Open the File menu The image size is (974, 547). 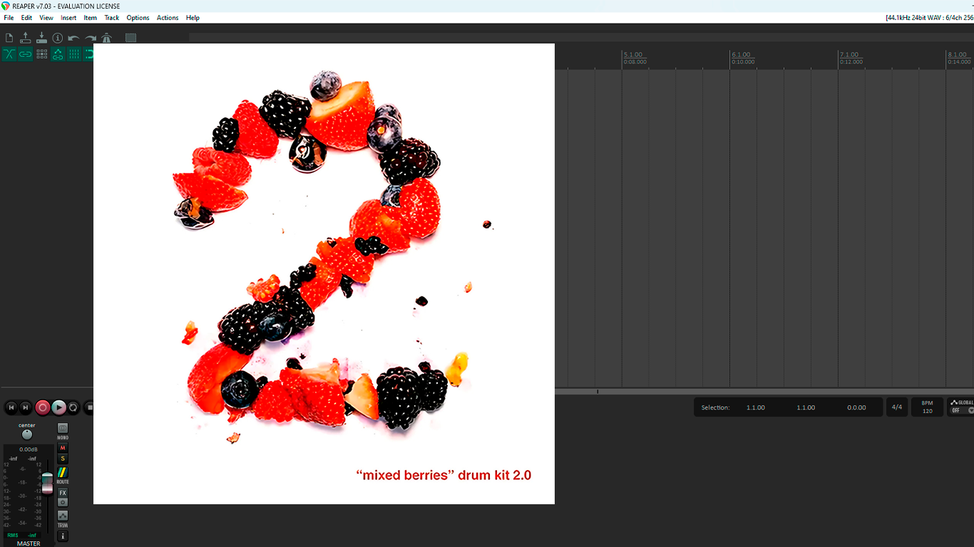(x=9, y=18)
